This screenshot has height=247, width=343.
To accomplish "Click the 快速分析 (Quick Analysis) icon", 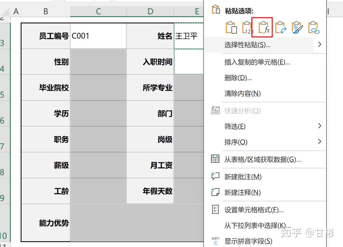I will click(x=216, y=110).
